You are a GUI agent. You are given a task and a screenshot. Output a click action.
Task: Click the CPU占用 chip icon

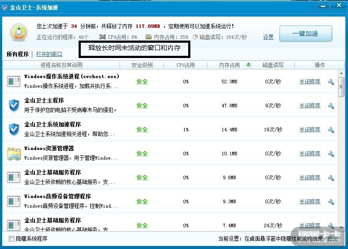(103, 37)
